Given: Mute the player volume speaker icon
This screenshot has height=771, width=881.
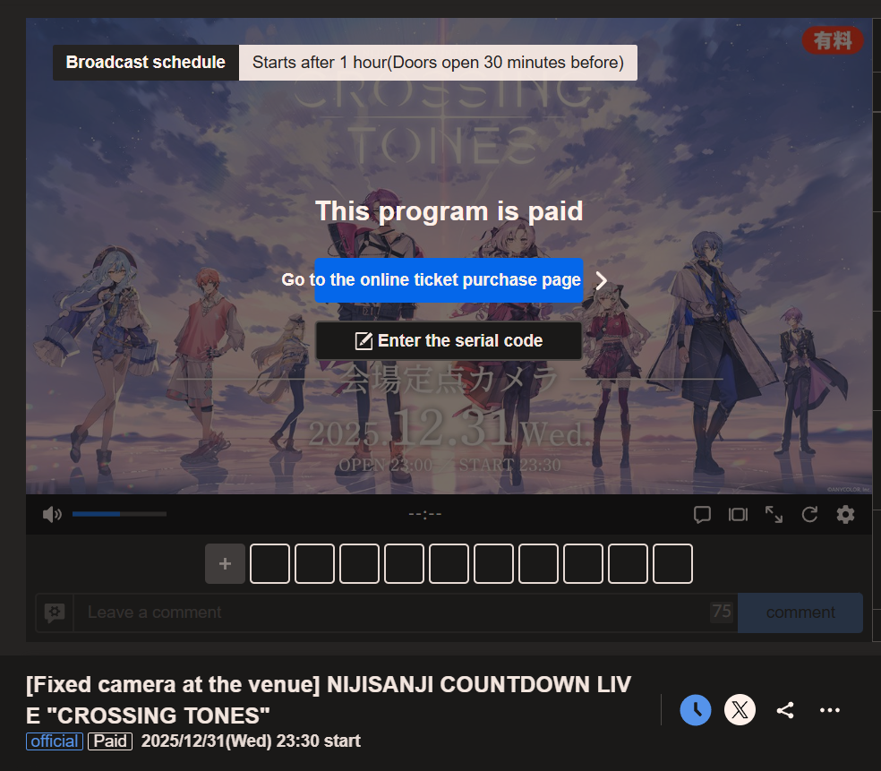Looking at the screenshot, I should (x=52, y=514).
